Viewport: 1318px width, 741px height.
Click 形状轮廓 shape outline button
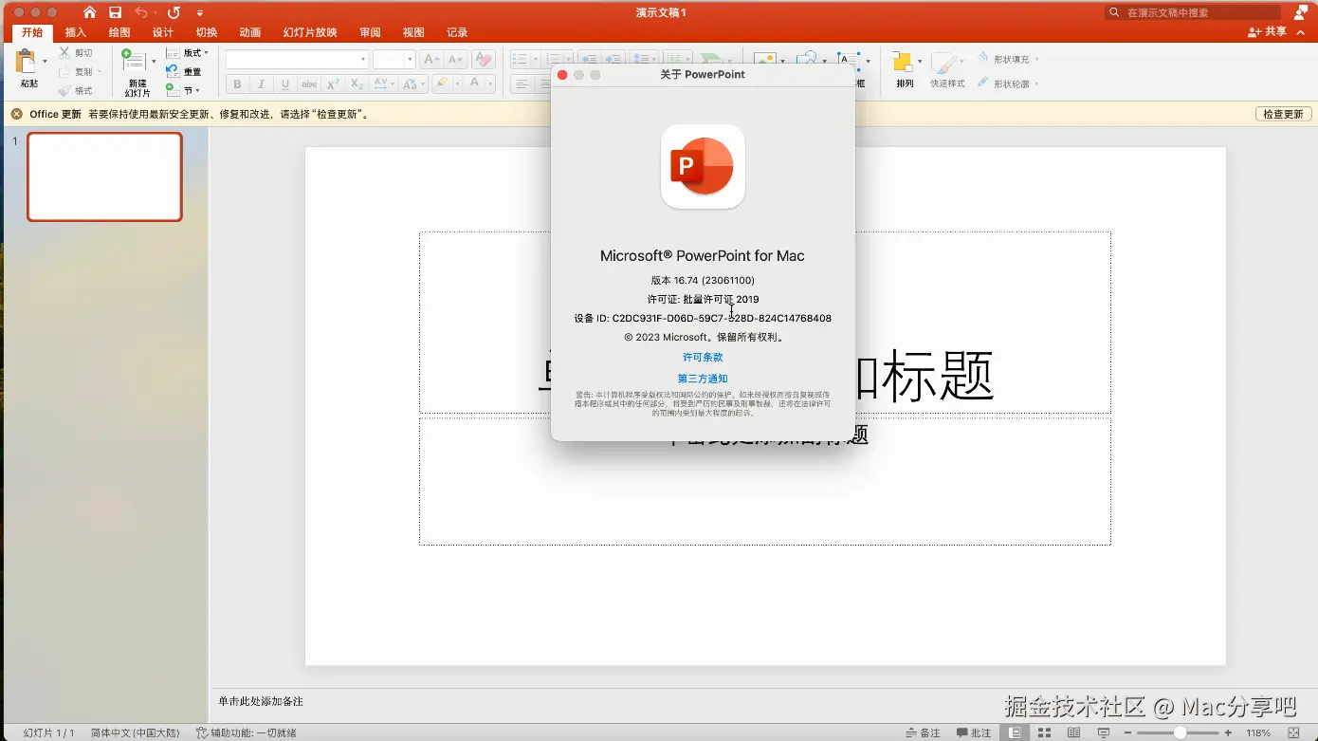(1008, 83)
